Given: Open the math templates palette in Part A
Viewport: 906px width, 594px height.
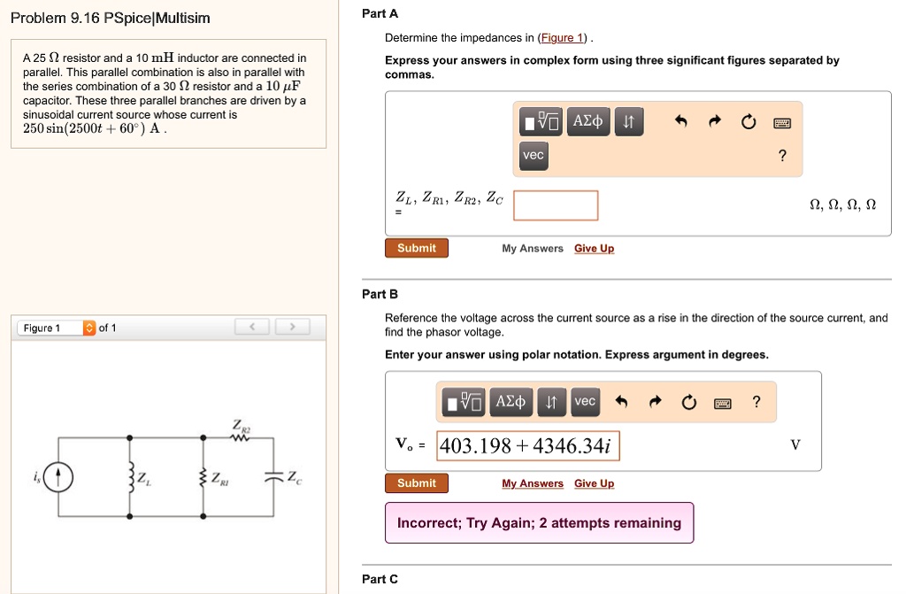Looking at the screenshot, I should tap(540, 121).
